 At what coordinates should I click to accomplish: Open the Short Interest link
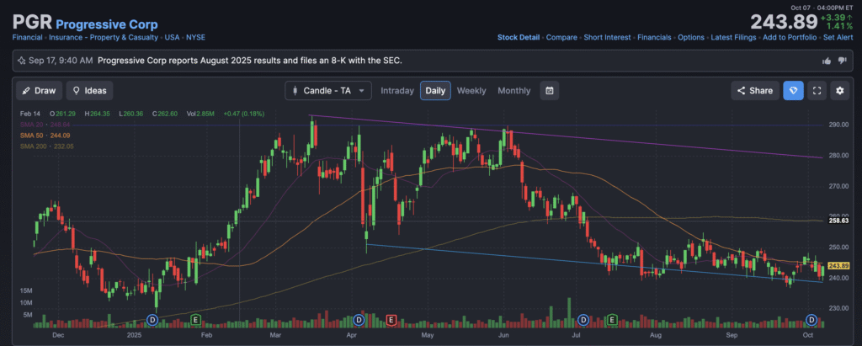pyautogui.click(x=607, y=38)
